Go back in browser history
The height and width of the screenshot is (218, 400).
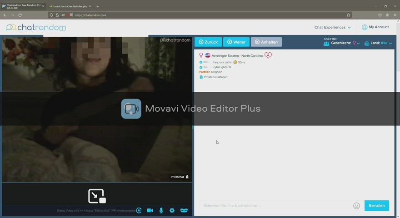(x=5, y=15)
